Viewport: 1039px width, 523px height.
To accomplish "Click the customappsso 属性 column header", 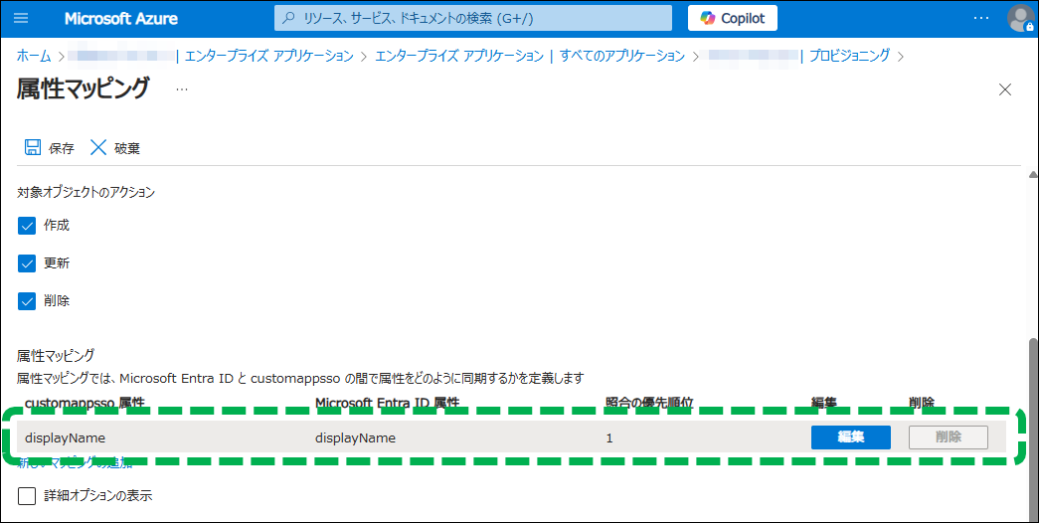I will tap(85, 403).
